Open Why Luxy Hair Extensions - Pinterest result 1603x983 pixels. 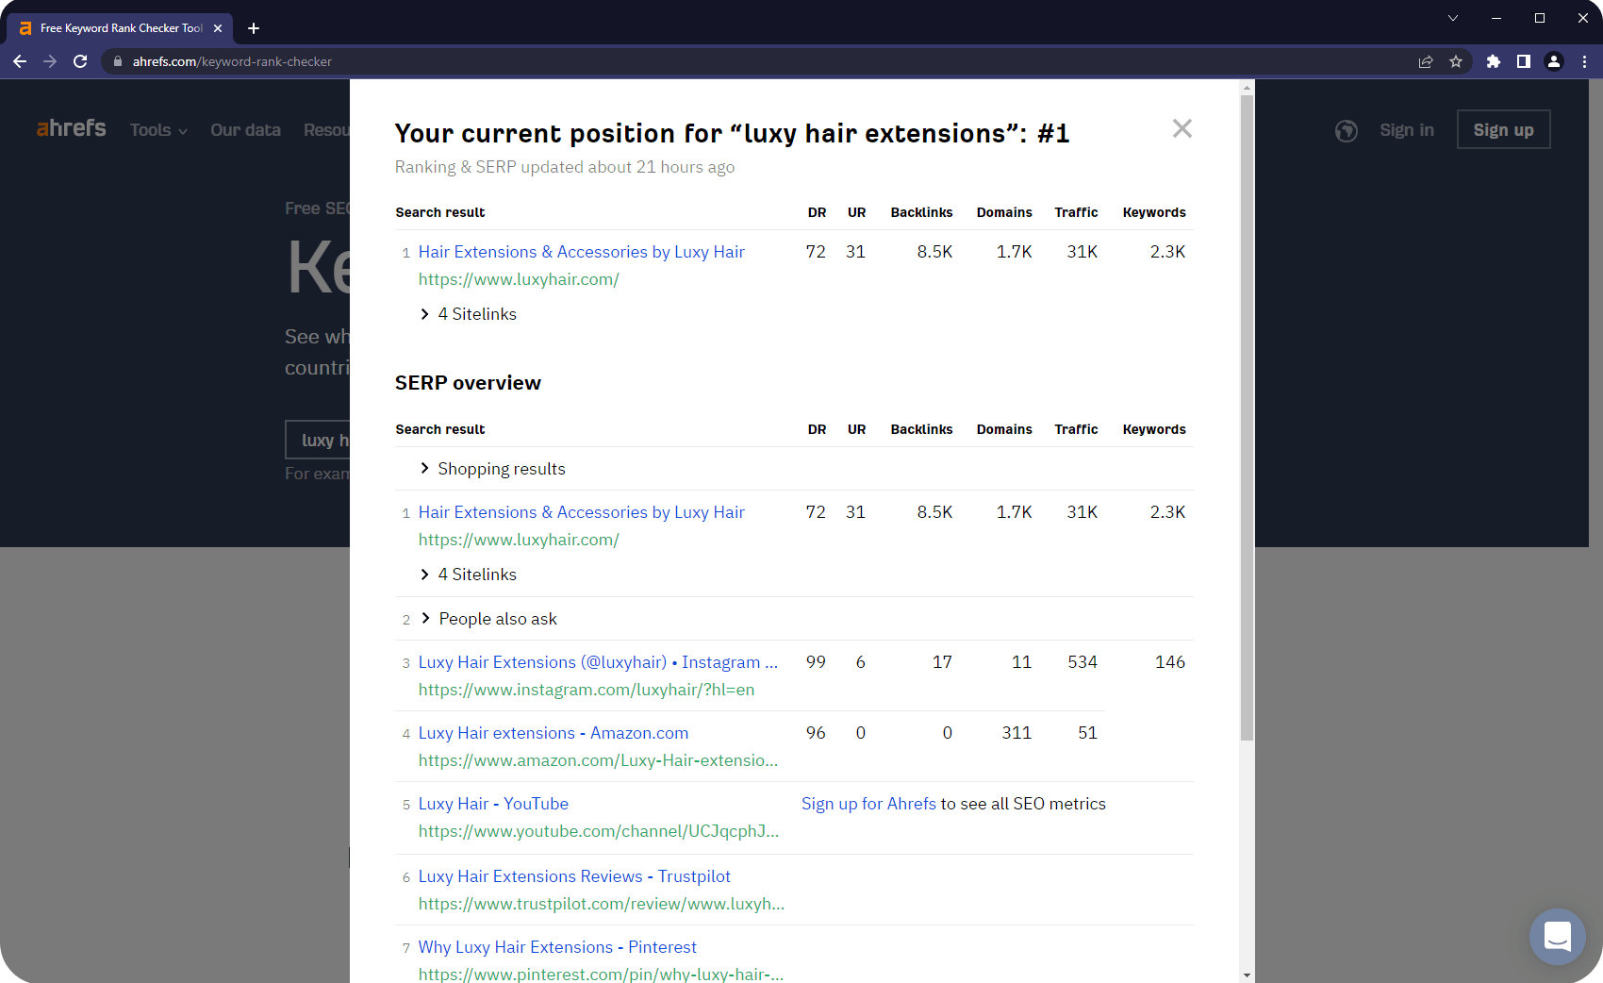tap(557, 947)
